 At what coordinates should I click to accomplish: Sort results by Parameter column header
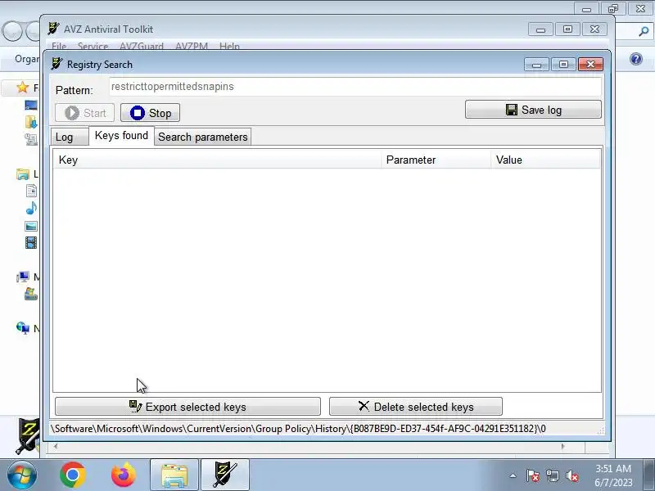click(x=436, y=160)
